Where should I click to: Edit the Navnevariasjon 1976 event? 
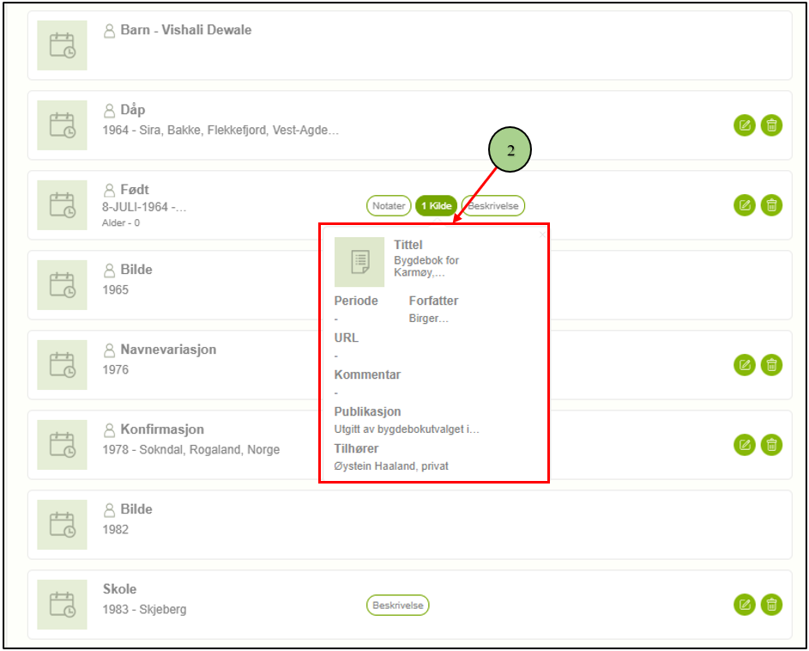[x=745, y=365]
